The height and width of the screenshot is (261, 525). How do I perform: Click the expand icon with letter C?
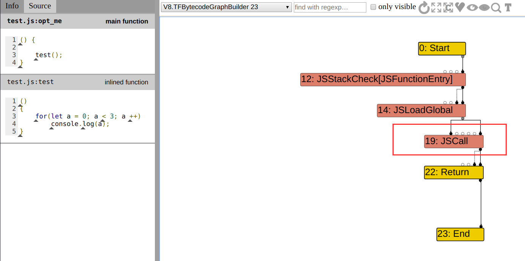[x=448, y=8]
